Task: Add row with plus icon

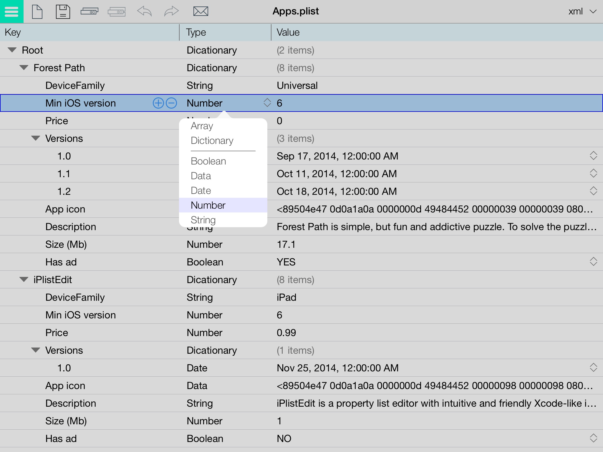Action: pyautogui.click(x=158, y=103)
